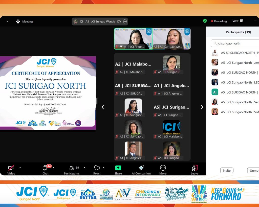This screenshot has width=259, height=207.
Task: Click the Invite button
Action: click(x=227, y=170)
